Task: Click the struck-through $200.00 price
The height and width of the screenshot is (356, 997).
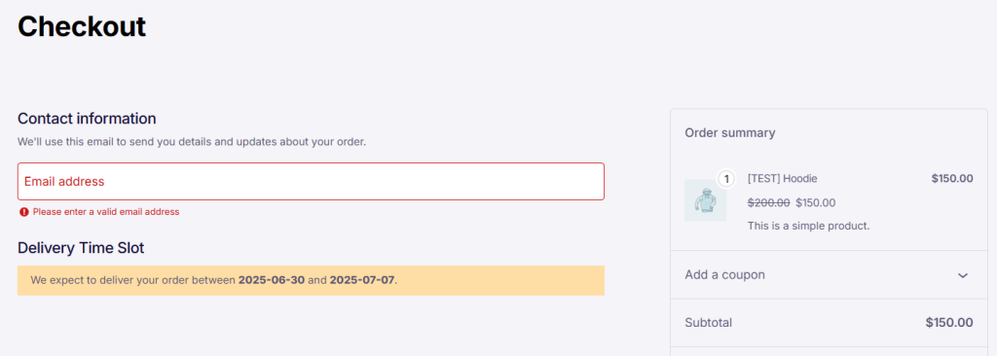Action: (769, 202)
